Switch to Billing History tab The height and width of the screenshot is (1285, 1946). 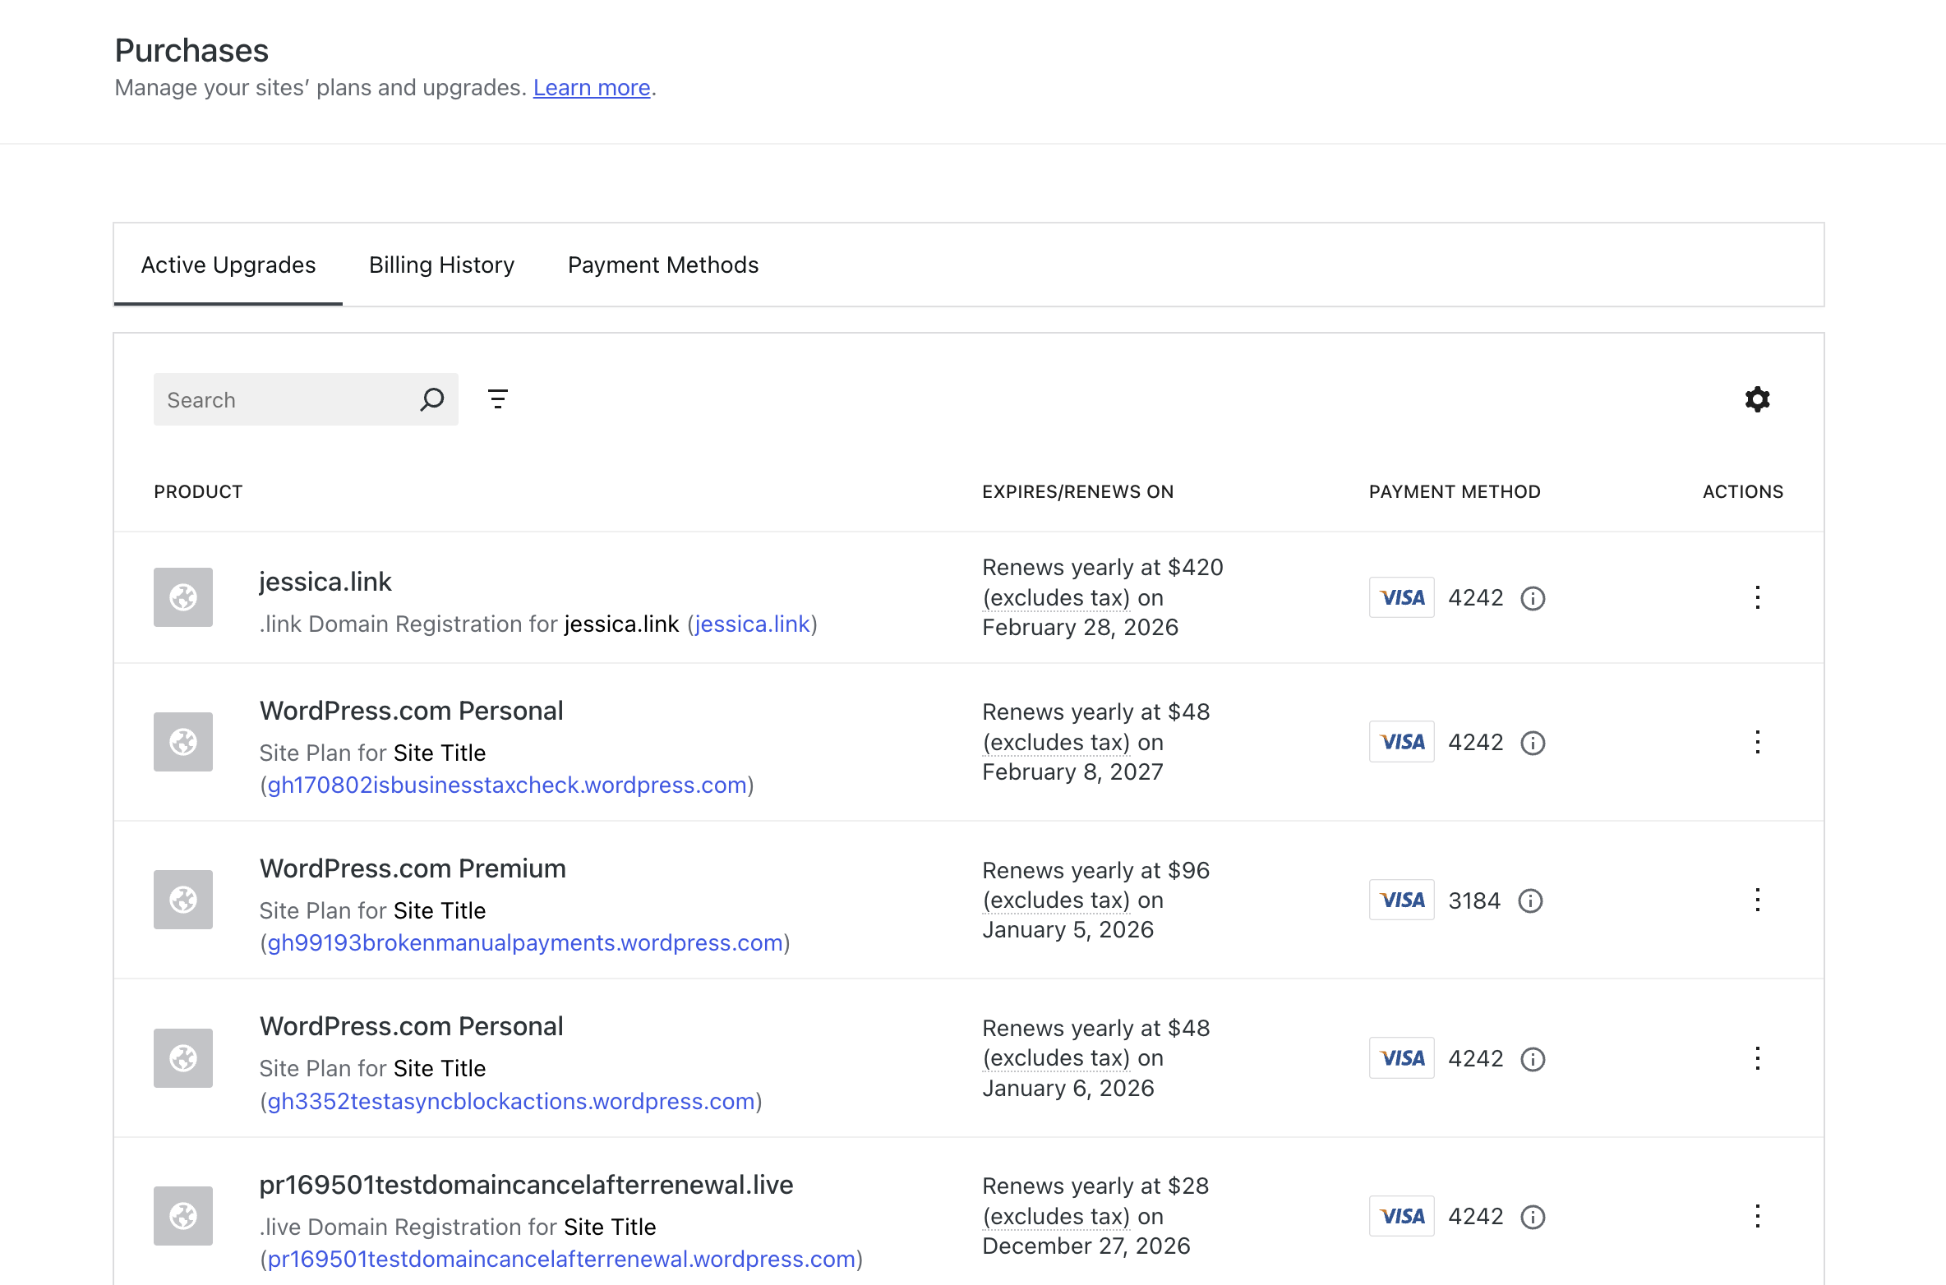tap(441, 265)
